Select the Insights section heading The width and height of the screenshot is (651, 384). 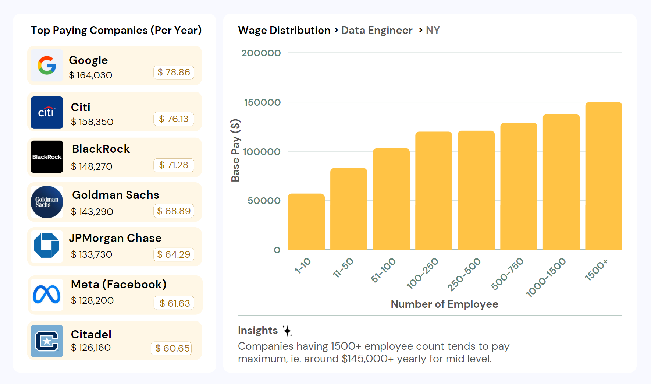pyautogui.click(x=257, y=330)
